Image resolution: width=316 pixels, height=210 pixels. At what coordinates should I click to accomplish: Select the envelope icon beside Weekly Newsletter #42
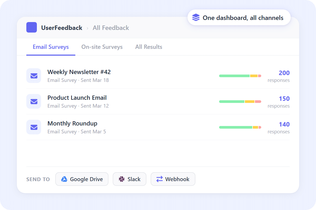(34, 76)
